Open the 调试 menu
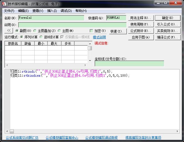The image size is (184, 142). click(66, 11)
